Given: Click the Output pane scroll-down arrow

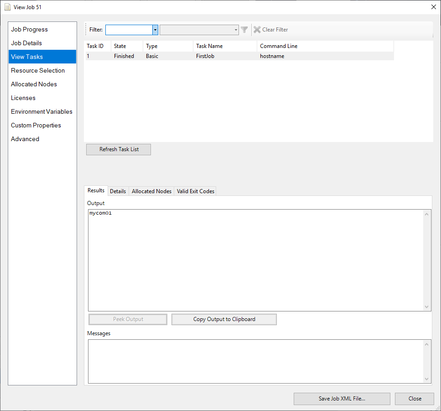Looking at the screenshot, I should coord(426,307).
